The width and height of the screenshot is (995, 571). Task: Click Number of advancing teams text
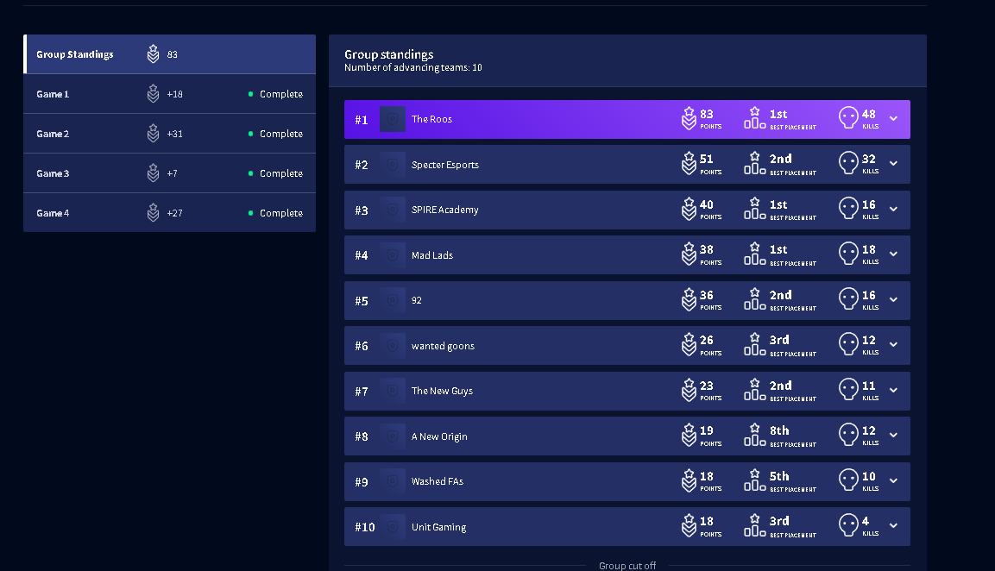[x=413, y=68]
